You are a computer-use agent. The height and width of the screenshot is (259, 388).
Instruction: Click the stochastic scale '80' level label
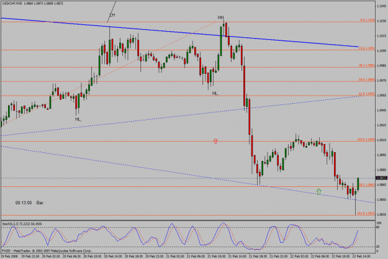tap(377, 226)
